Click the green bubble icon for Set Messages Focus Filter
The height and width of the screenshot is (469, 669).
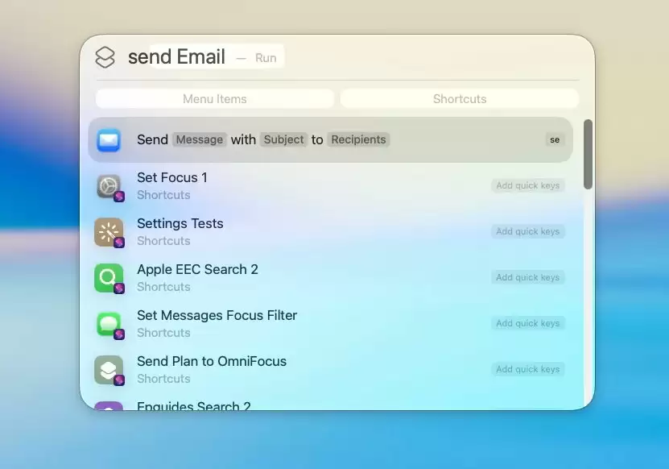(x=109, y=322)
